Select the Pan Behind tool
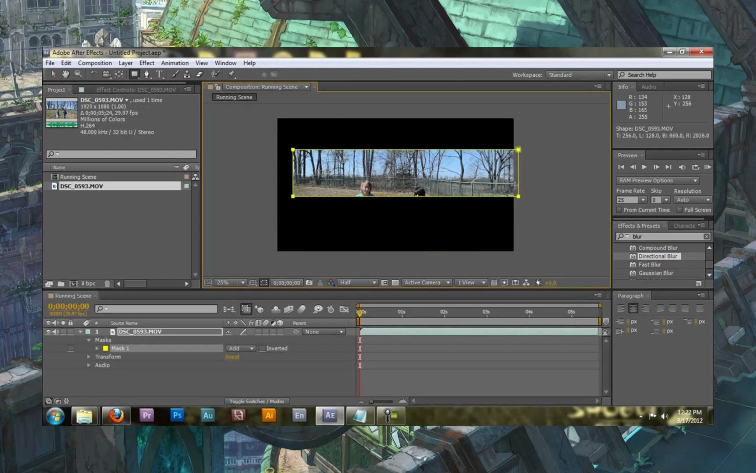Viewport: 756px width, 473px height. tap(119, 74)
